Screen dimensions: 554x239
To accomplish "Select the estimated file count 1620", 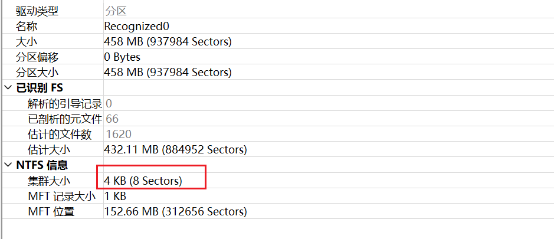I will click(119, 135).
